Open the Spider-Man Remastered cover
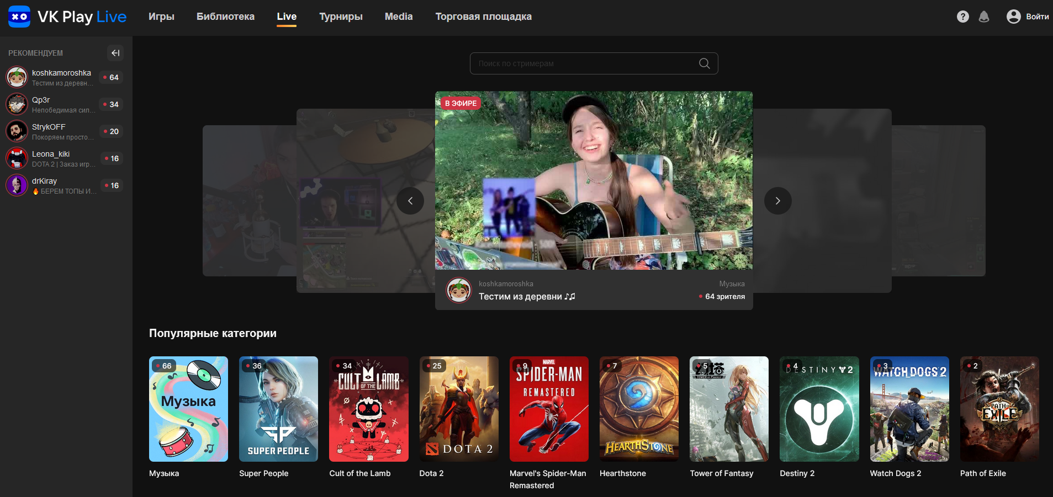The width and height of the screenshot is (1053, 497). click(549, 409)
